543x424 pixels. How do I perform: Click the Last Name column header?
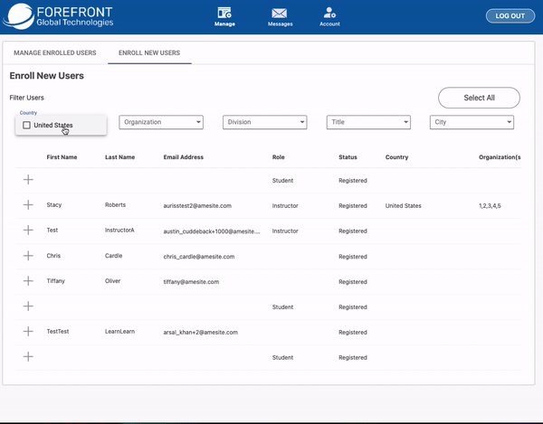point(119,157)
